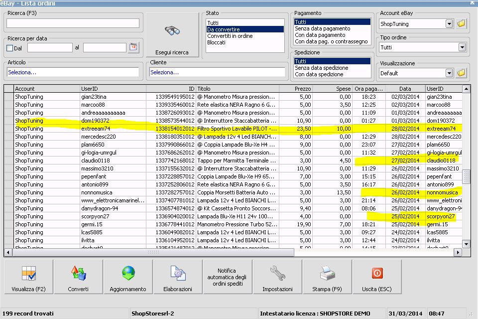This screenshot has width=478, height=319.
Task: Click folder icon beside Account eBay
Action: [x=461, y=23]
